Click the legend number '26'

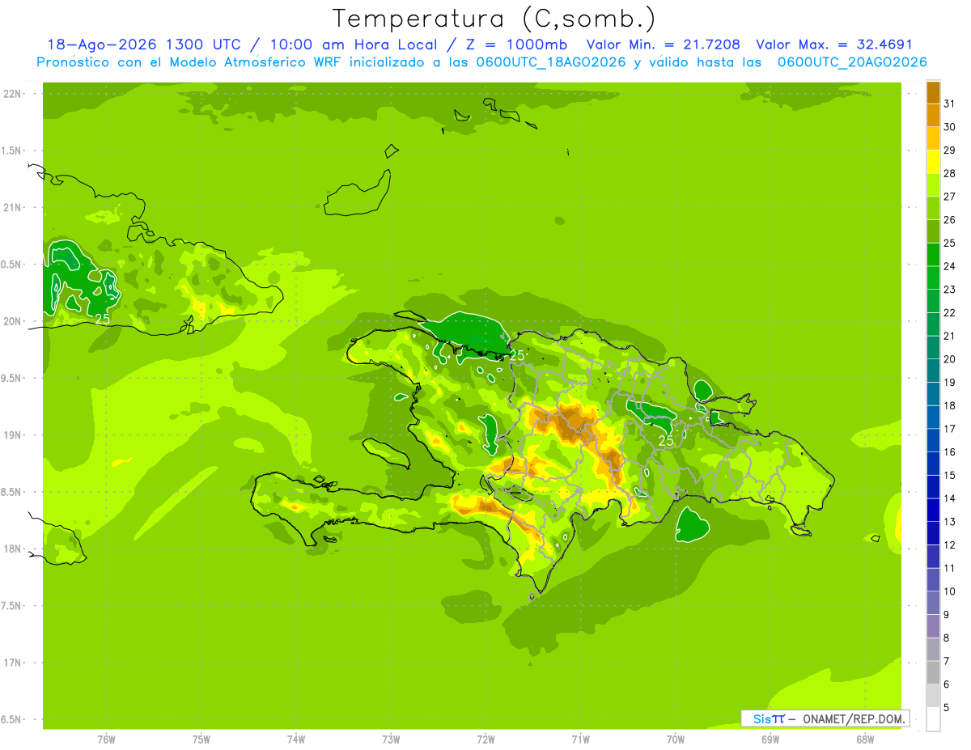950,220
